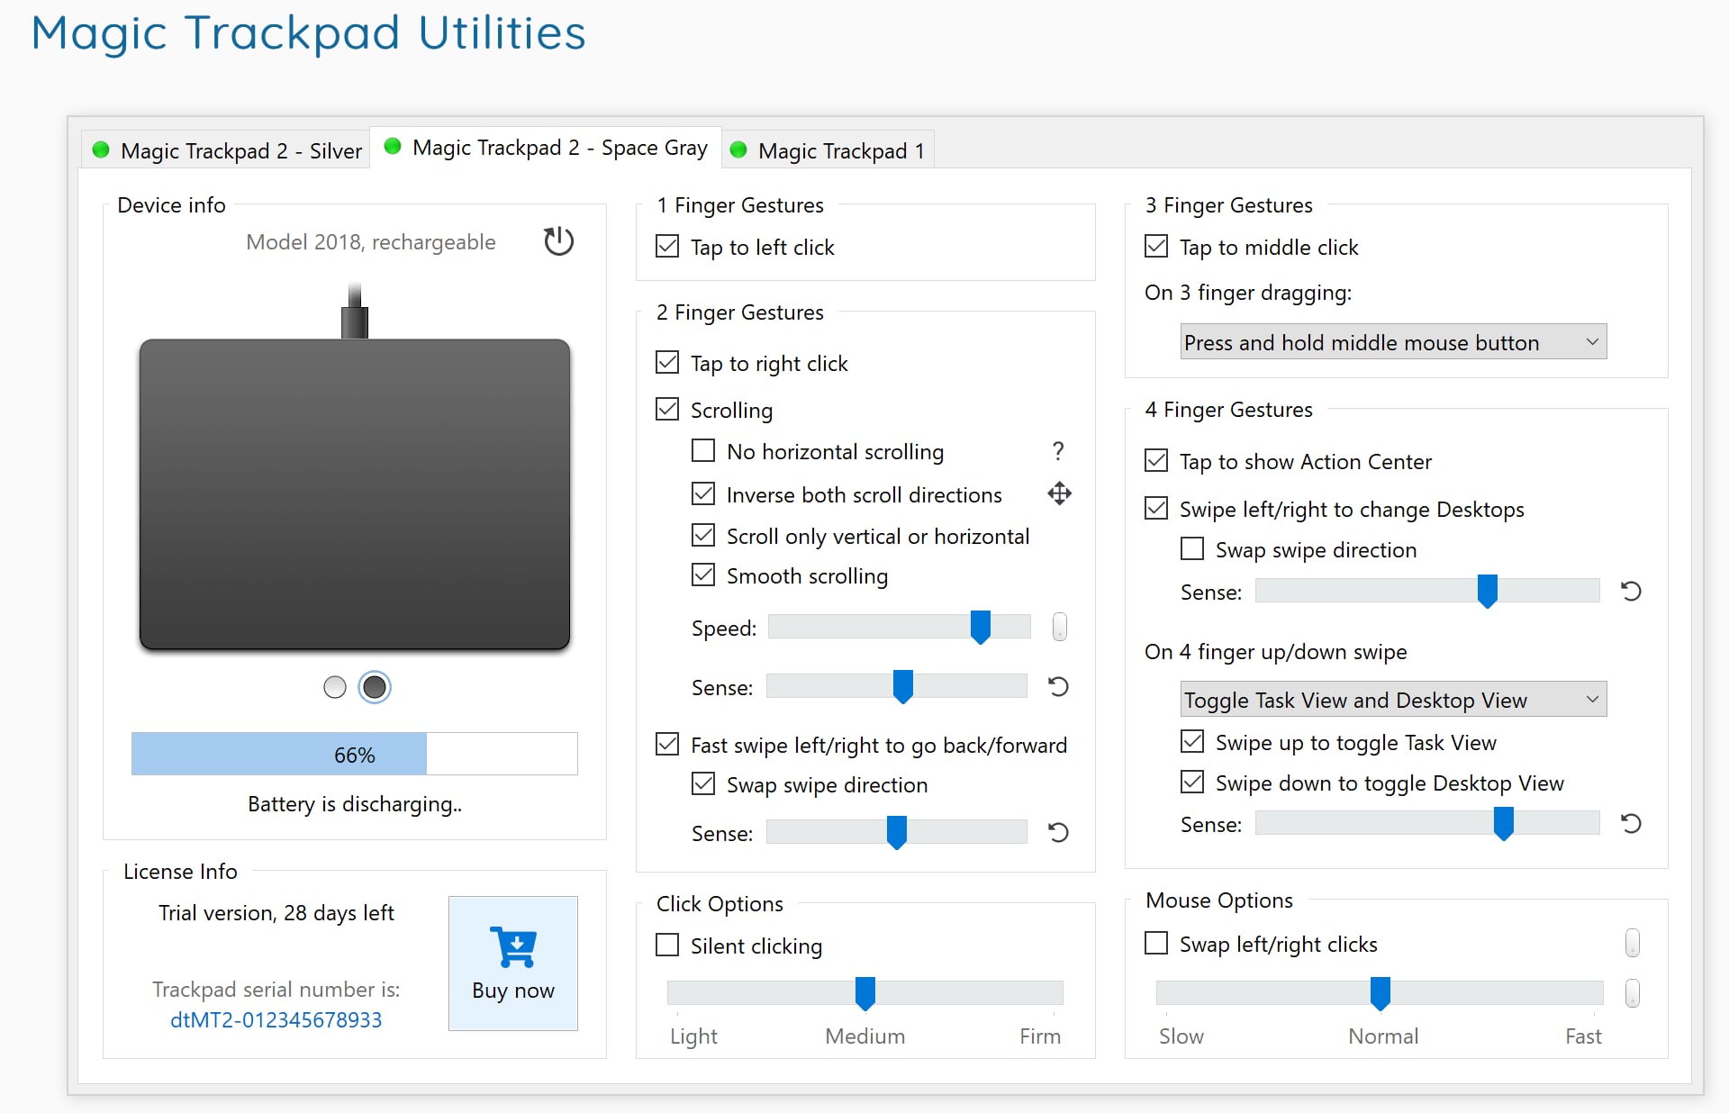Click the four-way arrows icon beside Inverse scroll directions
The height and width of the screenshot is (1113, 1729).
(x=1059, y=493)
